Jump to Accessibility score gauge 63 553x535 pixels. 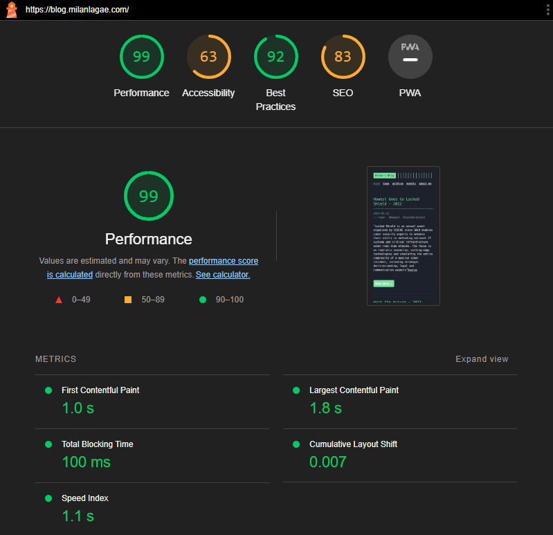[x=209, y=57]
